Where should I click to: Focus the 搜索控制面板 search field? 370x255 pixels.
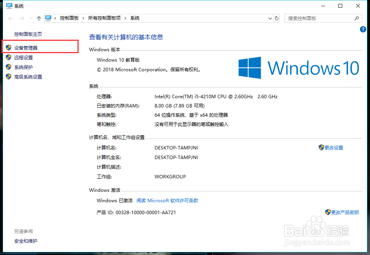pos(323,18)
